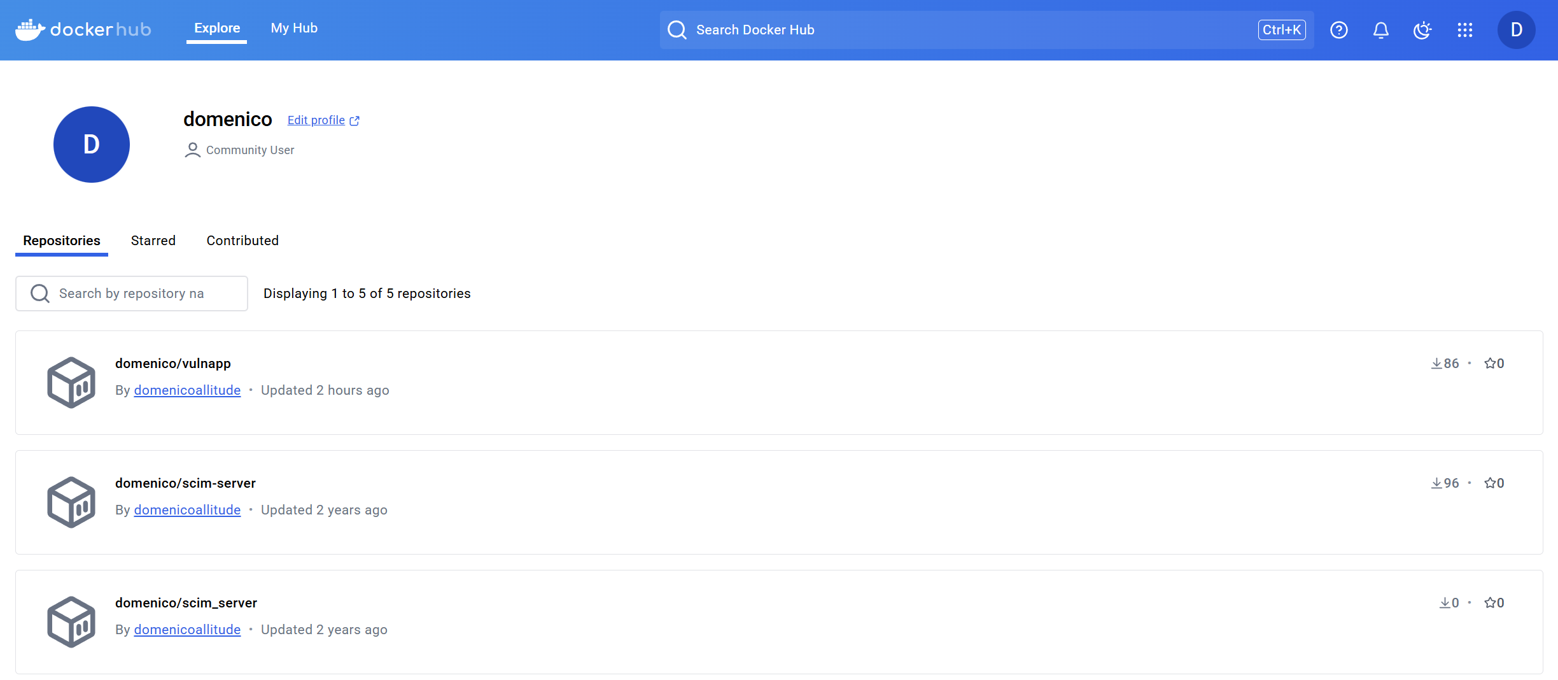
Task: Go to the Explore navigation item
Action: [217, 28]
